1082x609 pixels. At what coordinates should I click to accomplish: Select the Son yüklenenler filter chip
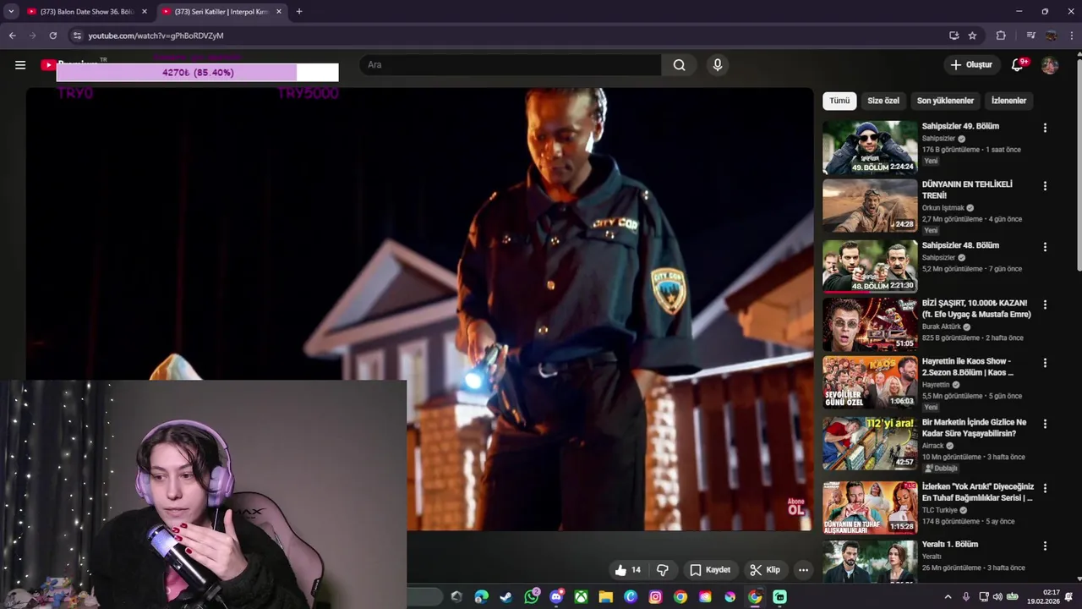coord(945,101)
